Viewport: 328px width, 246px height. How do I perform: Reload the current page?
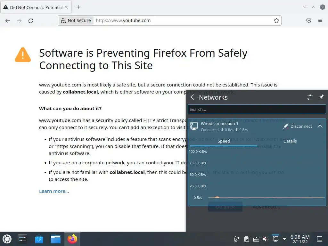pos(31,20)
